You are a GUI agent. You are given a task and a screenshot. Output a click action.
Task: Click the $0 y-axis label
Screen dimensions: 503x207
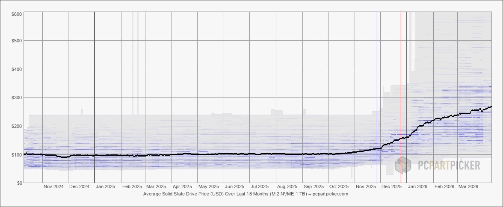(19, 183)
